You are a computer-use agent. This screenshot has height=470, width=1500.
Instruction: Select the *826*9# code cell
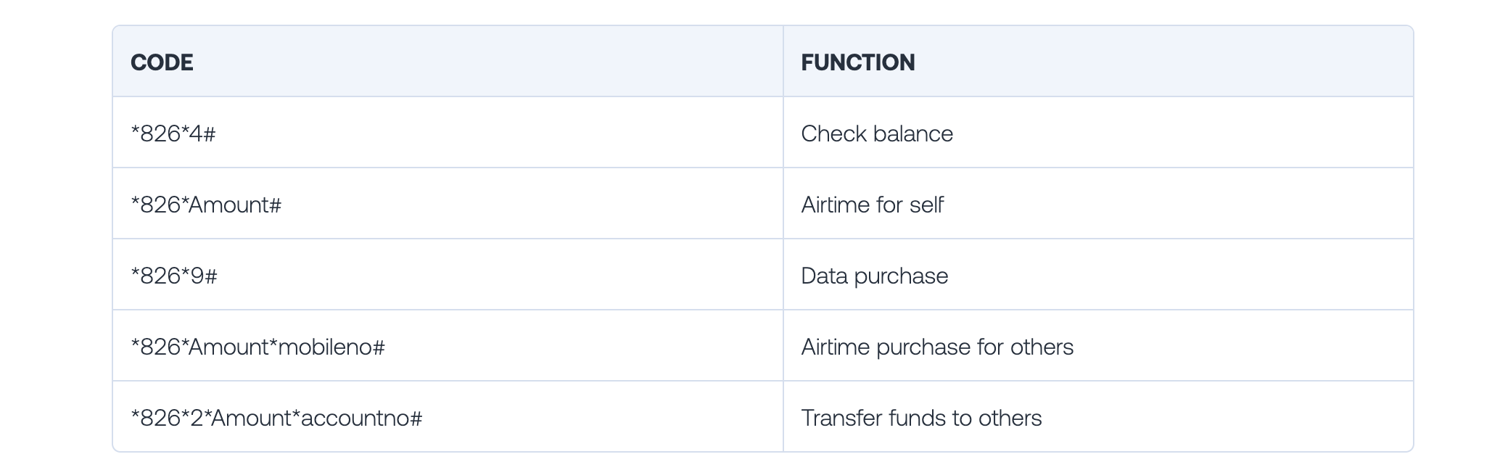coord(448,275)
